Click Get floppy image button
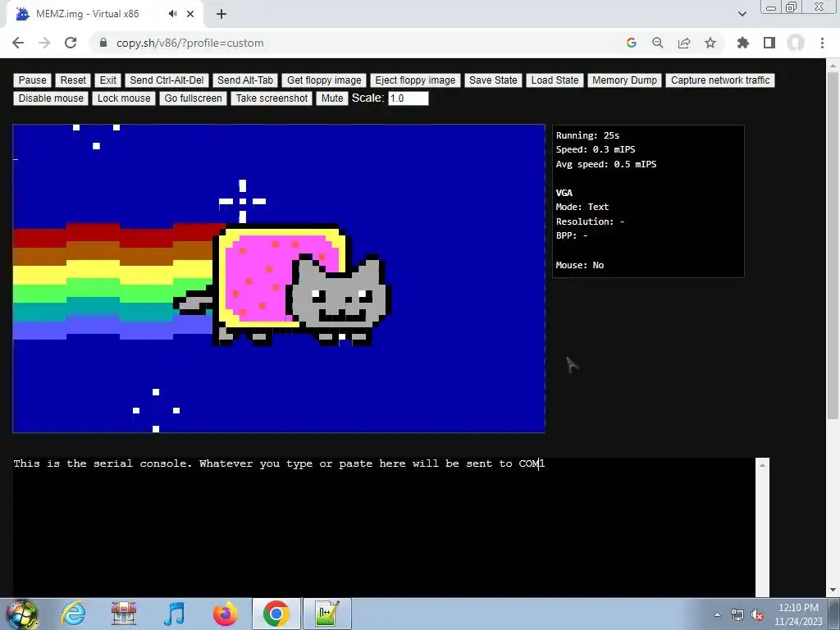The width and height of the screenshot is (840, 630). tap(324, 80)
